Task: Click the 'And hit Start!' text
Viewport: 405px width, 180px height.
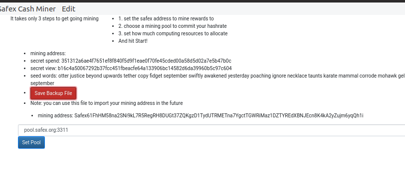Action: (133, 41)
